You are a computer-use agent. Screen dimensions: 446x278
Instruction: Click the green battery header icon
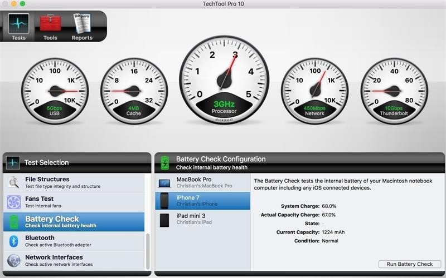pyautogui.click(x=164, y=162)
